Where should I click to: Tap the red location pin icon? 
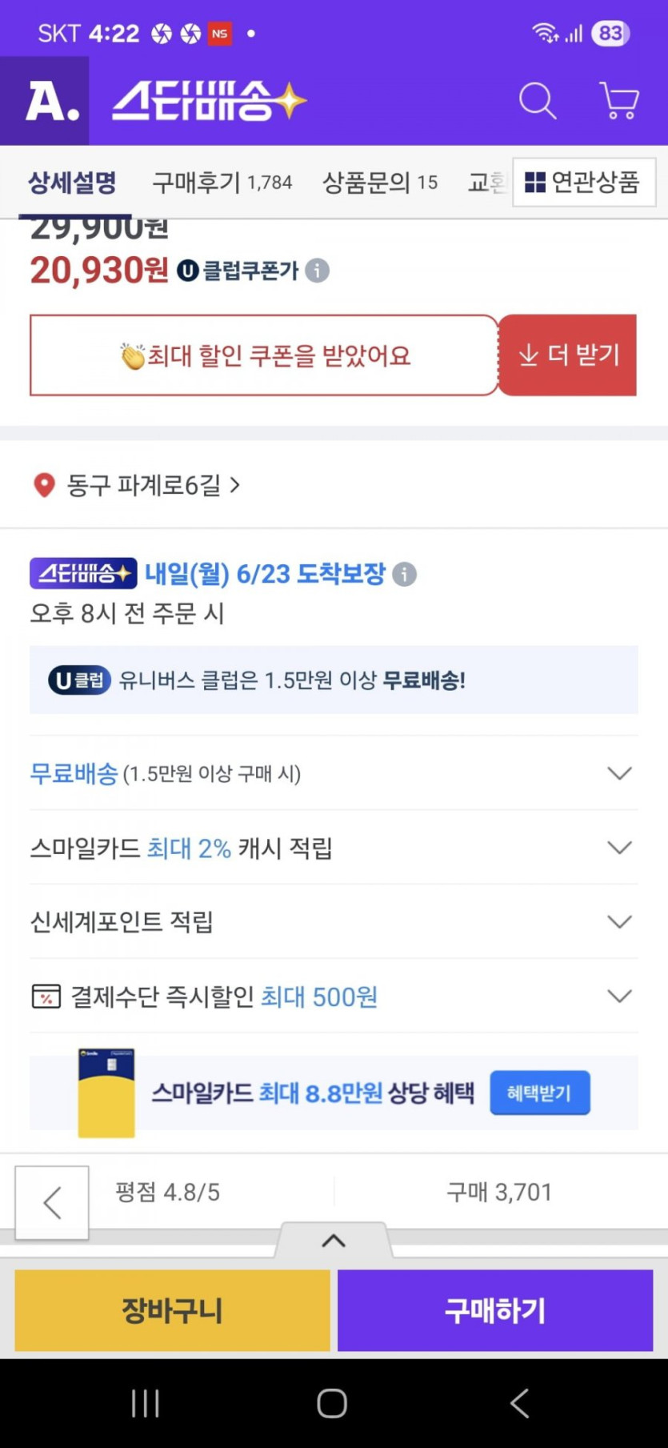[44, 485]
